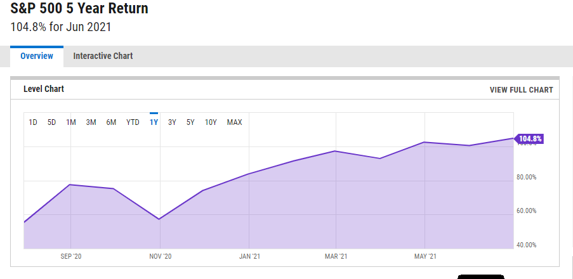Pick the 6M time period
The width and height of the screenshot is (573, 279).
111,122
